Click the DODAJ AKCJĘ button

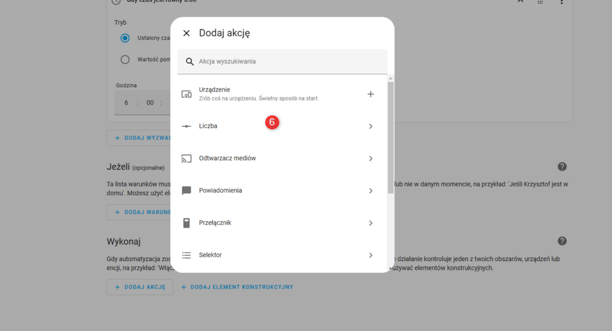pos(140,287)
